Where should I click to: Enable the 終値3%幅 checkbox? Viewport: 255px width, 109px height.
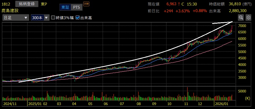(53, 18)
